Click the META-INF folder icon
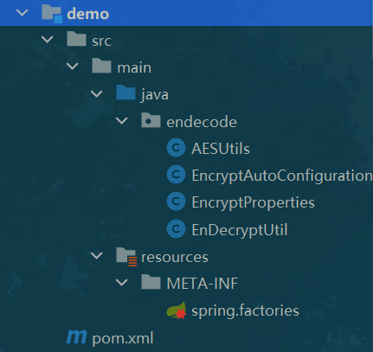373x352 pixels. pos(151,282)
